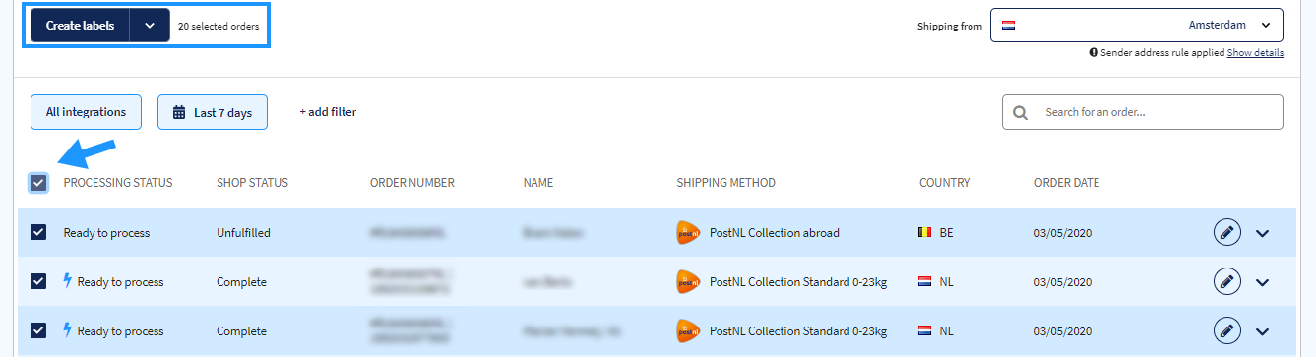1316x357 pixels.
Task: Click the PostNL logo on Collection abroad row
Action: click(x=688, y=233)
